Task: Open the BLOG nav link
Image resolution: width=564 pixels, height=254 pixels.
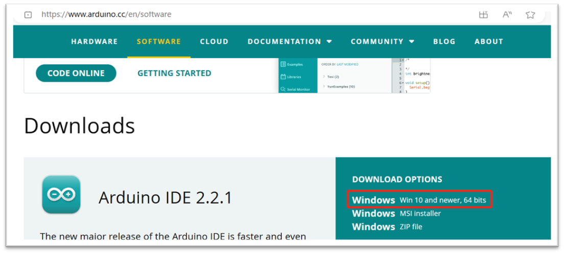Action: pos(444,41)
